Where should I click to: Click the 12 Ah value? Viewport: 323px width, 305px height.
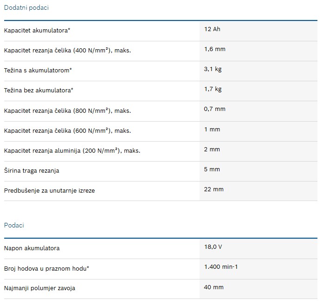pos(212,29)
